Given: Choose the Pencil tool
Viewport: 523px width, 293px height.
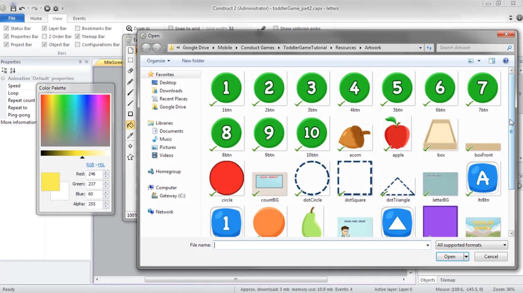Looking at the screenshot, I should coord(130,81).
